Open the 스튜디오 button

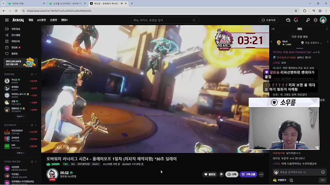[269, 20]
